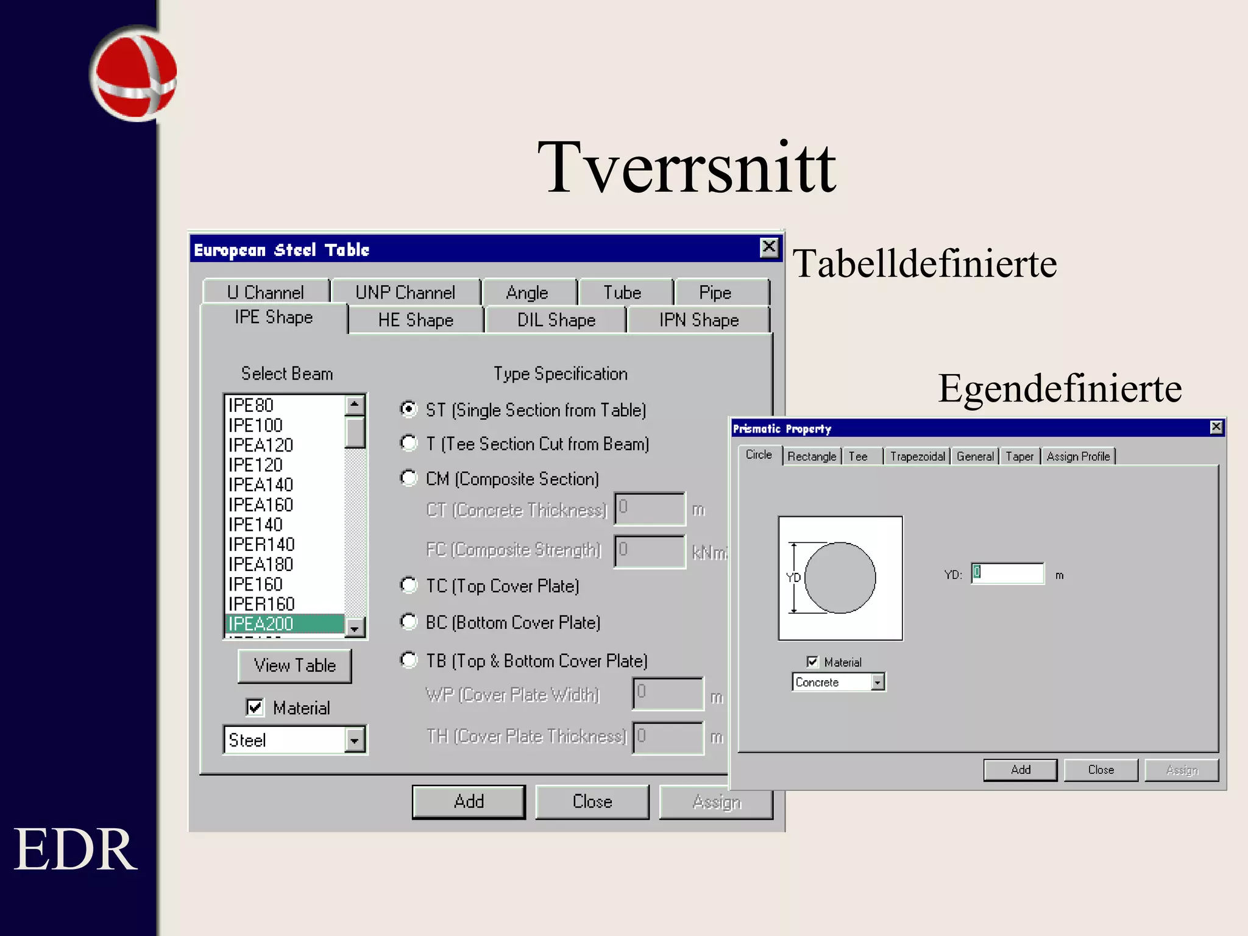Open the Steel material dropdown

pyautogui.click(x=354, y=740)
